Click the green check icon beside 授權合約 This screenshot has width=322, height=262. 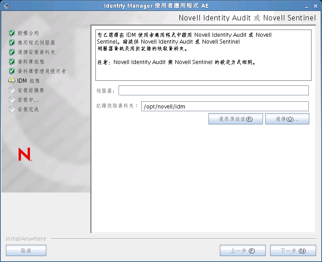(12, 33)
